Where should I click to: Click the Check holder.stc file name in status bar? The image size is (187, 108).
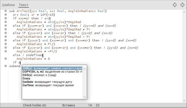(34, 105)
